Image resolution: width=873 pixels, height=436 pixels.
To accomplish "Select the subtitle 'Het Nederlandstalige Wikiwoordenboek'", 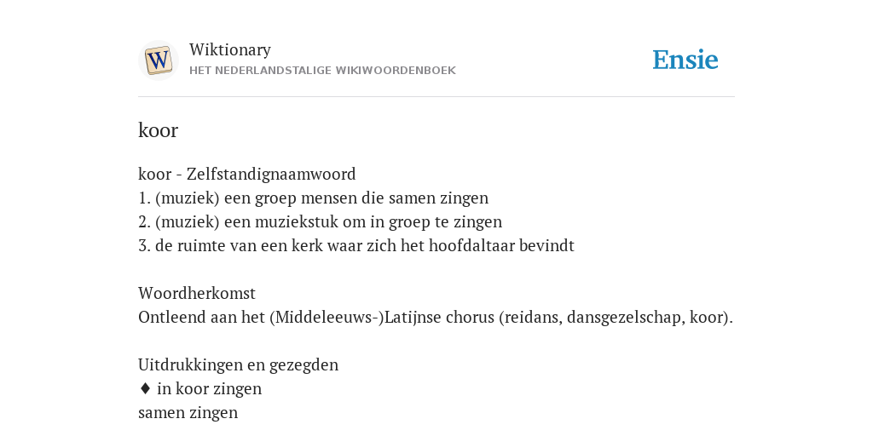I will (322, 71).
